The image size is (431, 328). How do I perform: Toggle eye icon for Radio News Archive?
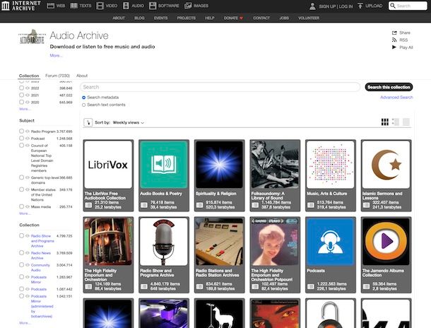28,252
